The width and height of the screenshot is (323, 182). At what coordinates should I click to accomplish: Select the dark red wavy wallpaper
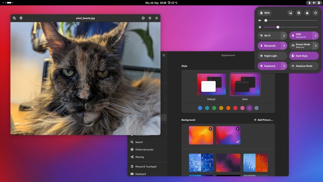coord(228,163)
